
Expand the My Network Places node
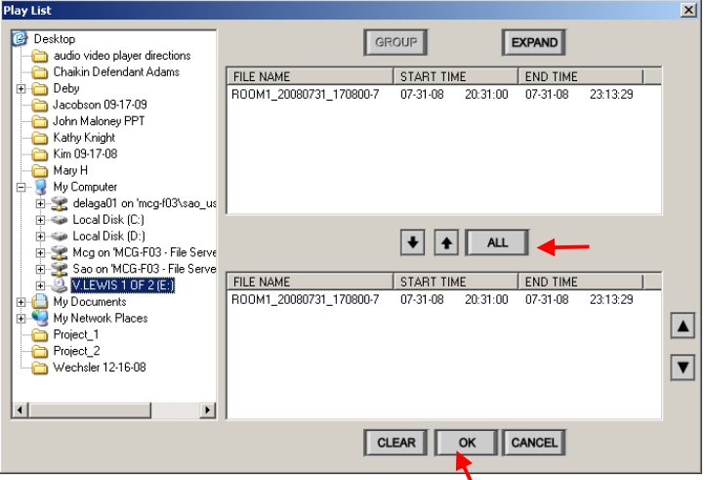click(21, 319)
